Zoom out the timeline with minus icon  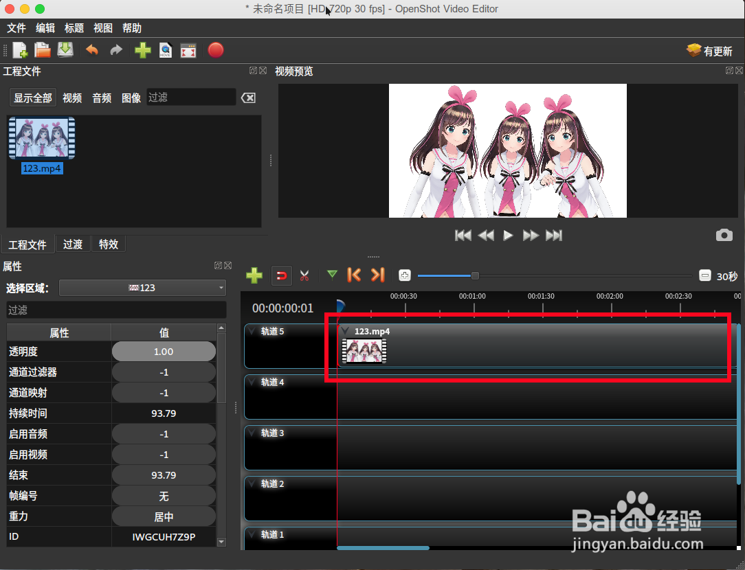[x=705, y=275]
